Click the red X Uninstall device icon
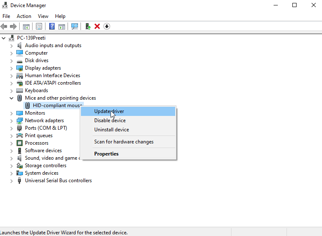This screenshot has width=322, height=236. tap(97, 26)
